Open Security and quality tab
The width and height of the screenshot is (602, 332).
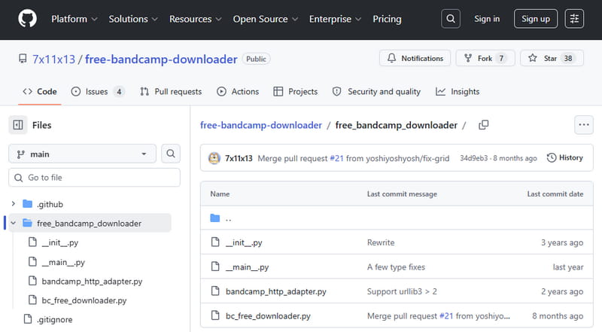pyautogui.click(x=377, y=91)
